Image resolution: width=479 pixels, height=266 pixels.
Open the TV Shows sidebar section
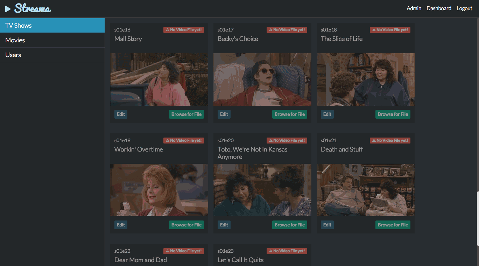click(52, 26)
